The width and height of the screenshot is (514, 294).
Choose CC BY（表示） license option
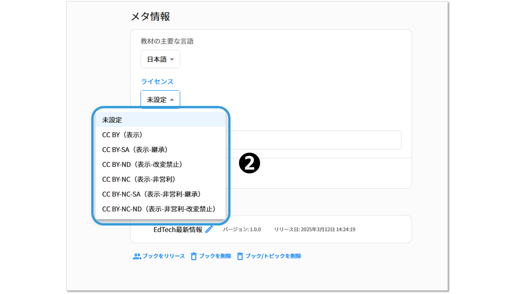coord(122,135)
